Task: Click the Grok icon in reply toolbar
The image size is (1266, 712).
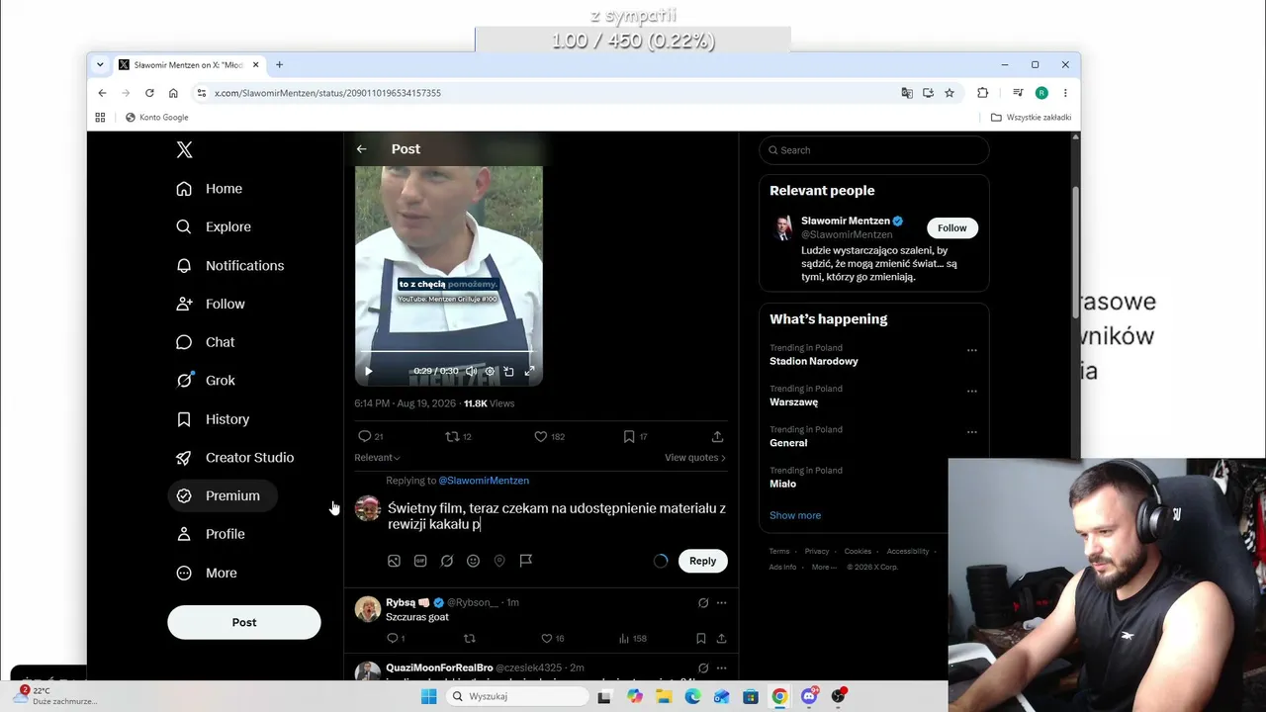Action: [x=447, y=561]
